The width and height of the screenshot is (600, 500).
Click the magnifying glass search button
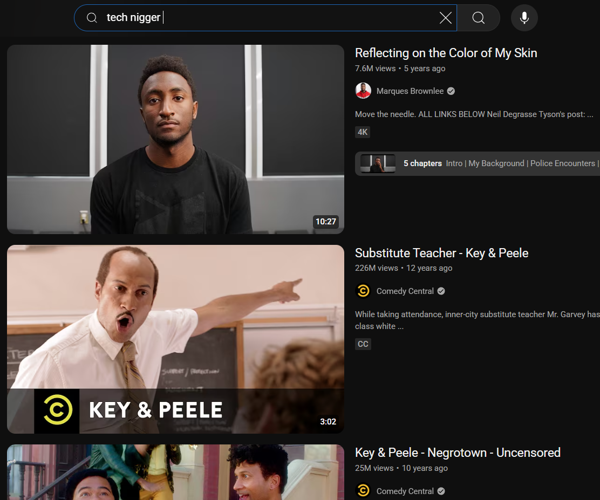pos(478,18)
